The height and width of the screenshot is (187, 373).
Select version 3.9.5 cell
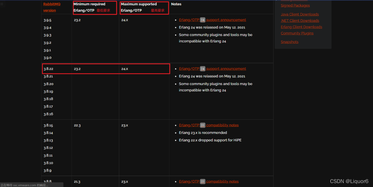point(47,20)
